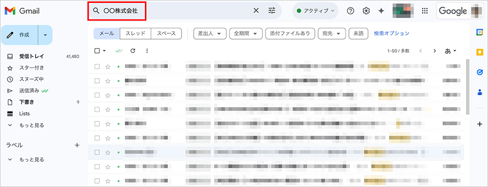
Task: Toggle the 未読 filter chip
Action: click(x=359, y=34)
